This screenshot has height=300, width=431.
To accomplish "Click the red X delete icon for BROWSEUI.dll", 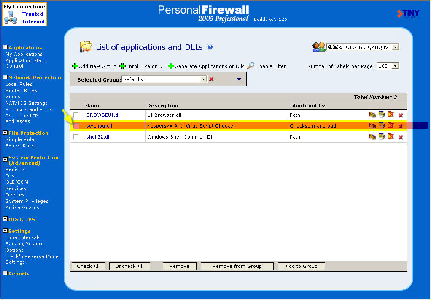I will tap(401, 115).
